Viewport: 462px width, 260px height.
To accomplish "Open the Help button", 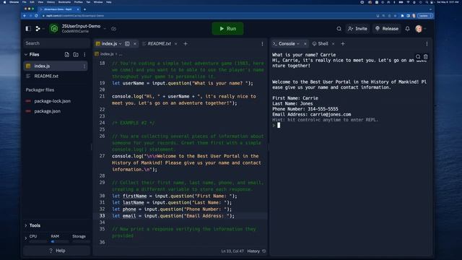I will 56,251.
